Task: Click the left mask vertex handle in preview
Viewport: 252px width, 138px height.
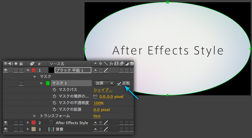Action: (84, 49)
